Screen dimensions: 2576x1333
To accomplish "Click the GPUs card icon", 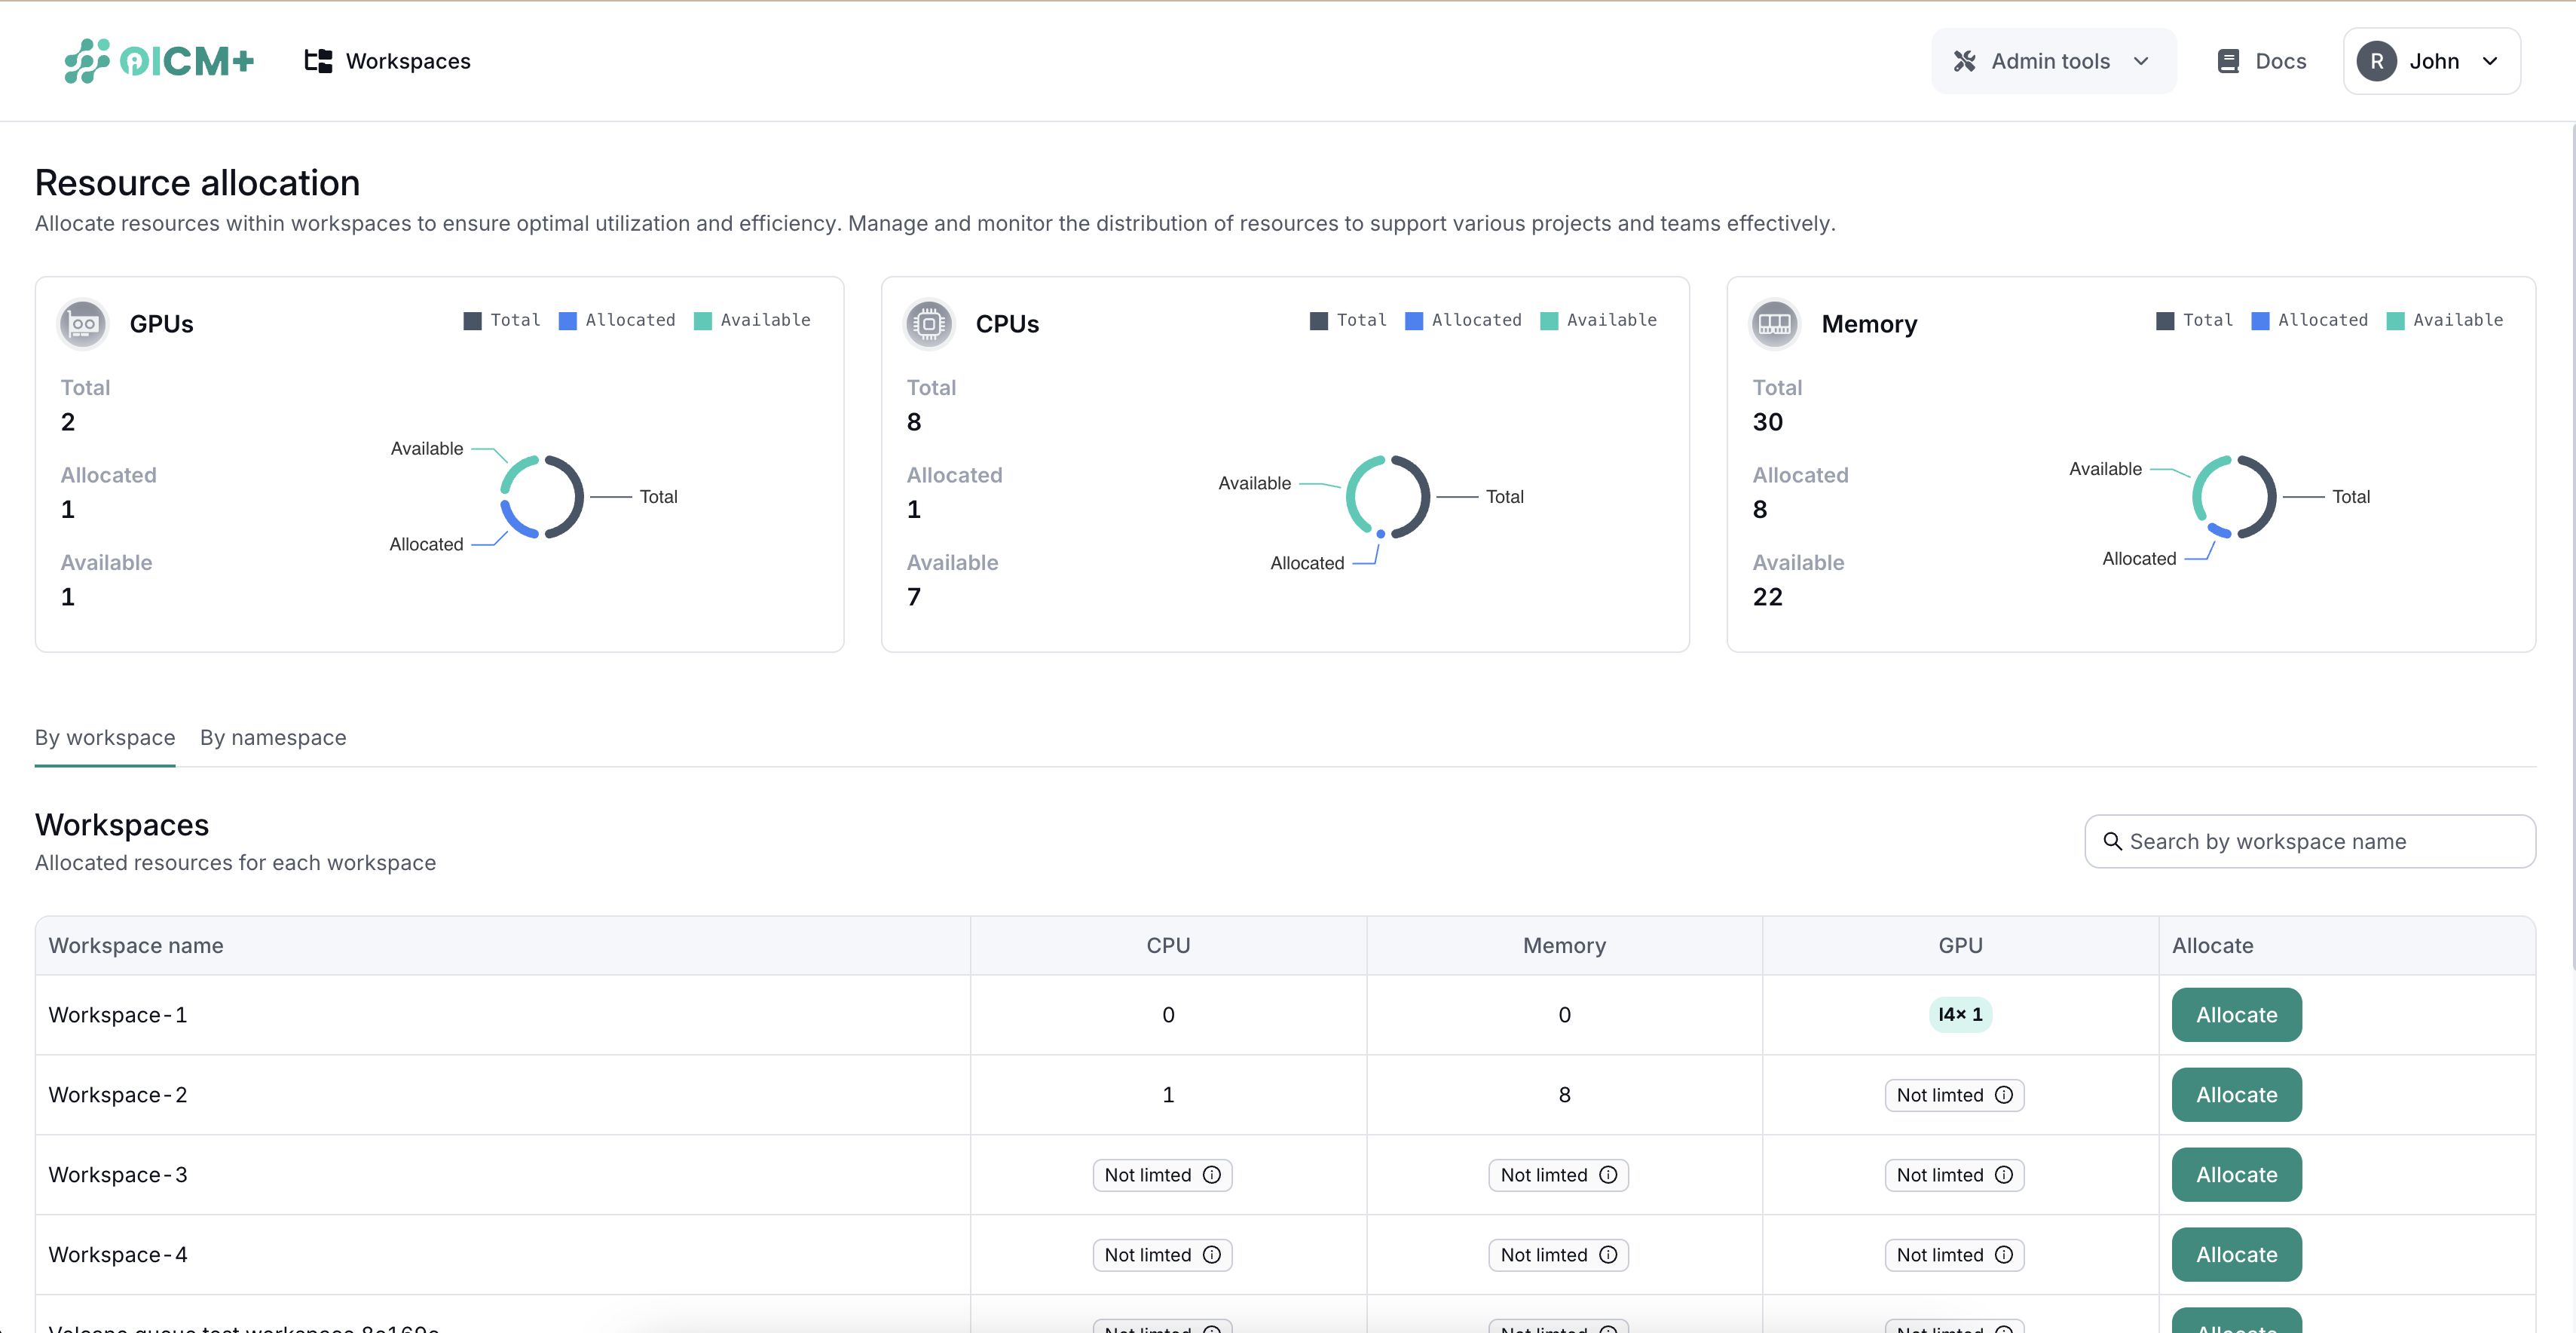I will pos(83,323).
